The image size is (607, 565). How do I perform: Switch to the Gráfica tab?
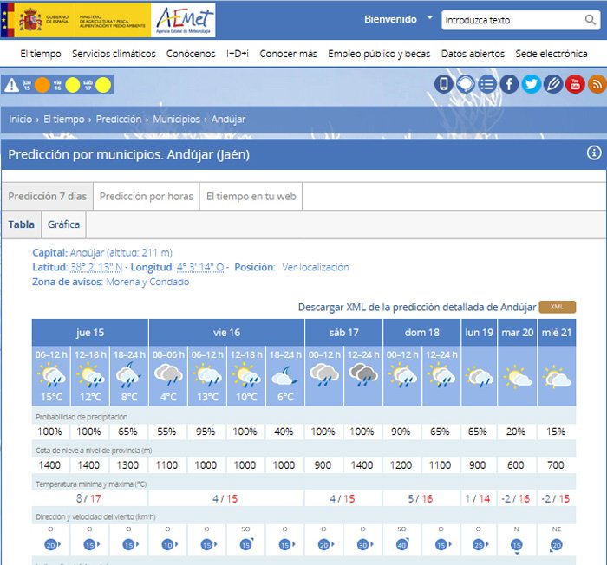(x=64, y=224)
